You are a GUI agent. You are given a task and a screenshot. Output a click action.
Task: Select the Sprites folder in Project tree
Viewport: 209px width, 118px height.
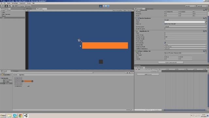(7, 83)
